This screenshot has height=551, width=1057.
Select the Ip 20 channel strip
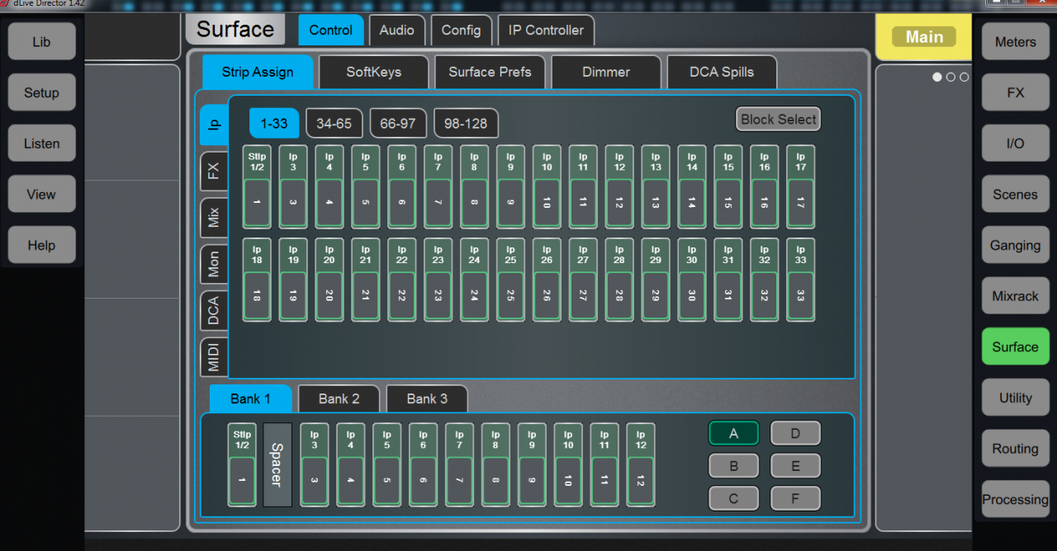tap(329, 280)
